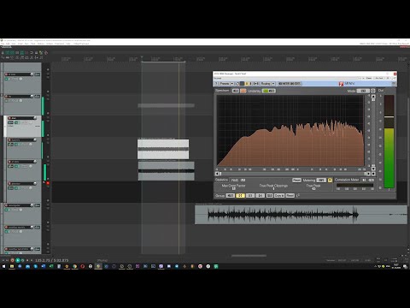Click the Correlation Meter label

click(347, 180)
